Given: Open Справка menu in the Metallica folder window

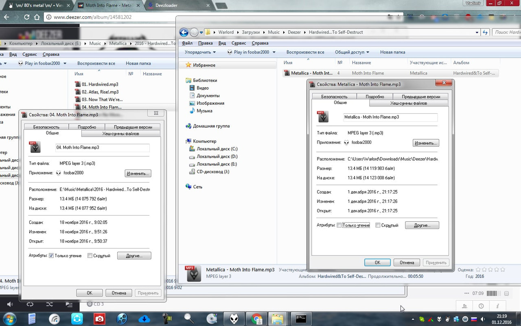Looking at the screenshot, I should point(51,54).
